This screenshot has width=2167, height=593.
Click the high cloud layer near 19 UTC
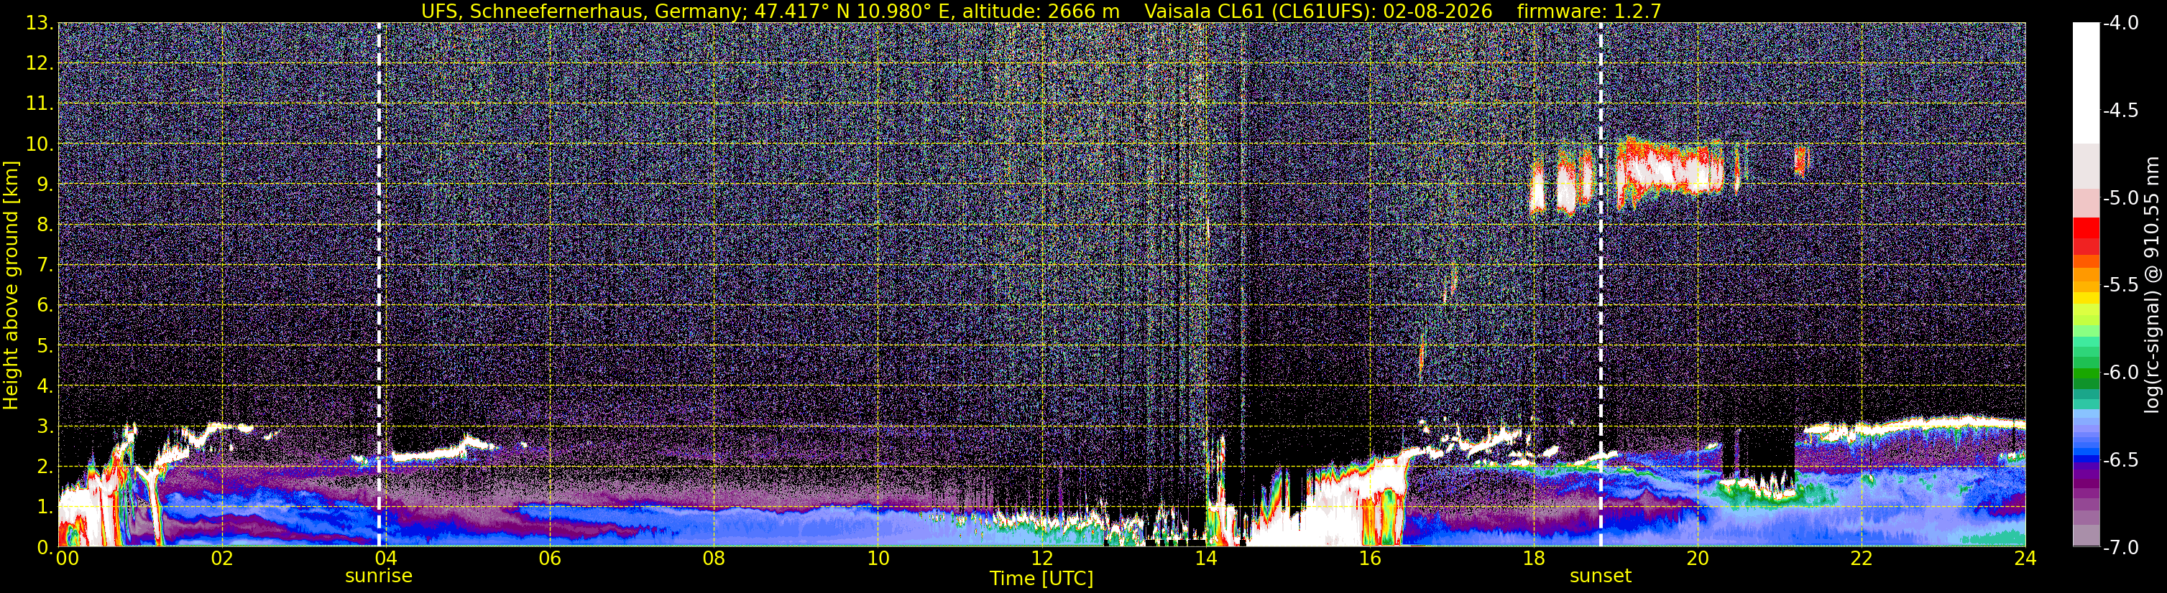[1670, 172]
